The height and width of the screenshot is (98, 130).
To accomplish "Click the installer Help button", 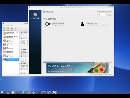I will click(x=109, y=14).
